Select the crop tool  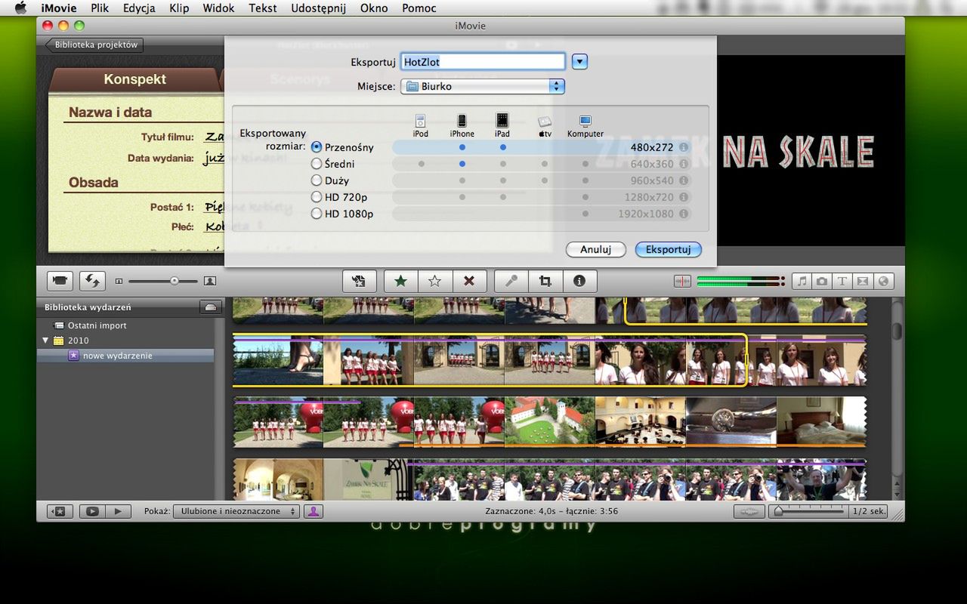click(545, 281)
